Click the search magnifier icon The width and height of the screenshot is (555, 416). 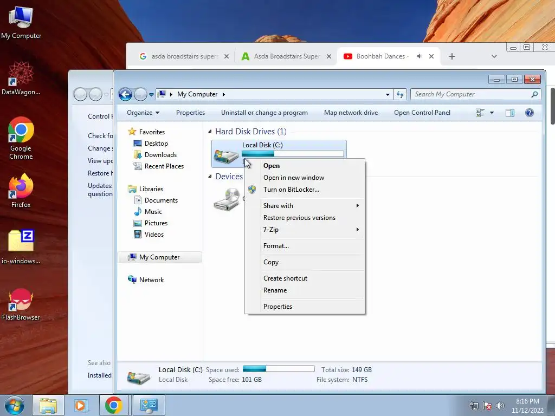click(534, 94)
